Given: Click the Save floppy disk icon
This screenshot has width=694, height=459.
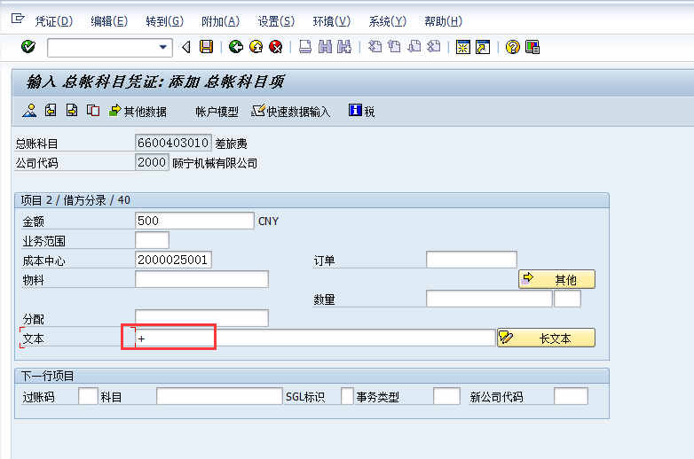Looking at the screenshot, I should coord(206,46).
